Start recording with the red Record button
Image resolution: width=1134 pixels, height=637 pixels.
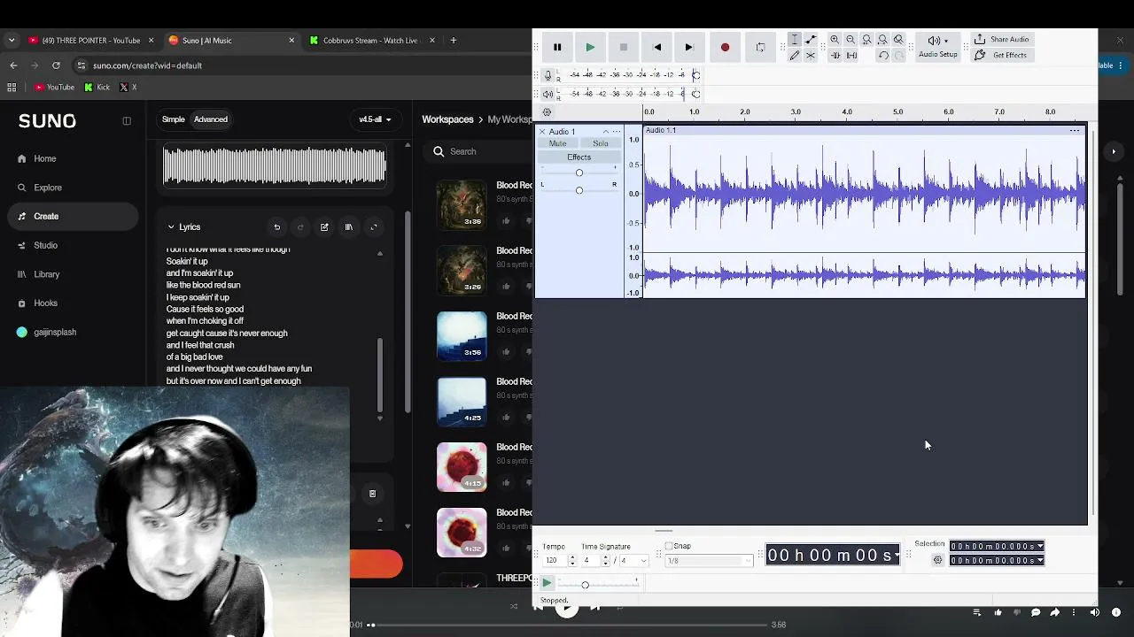725,47
